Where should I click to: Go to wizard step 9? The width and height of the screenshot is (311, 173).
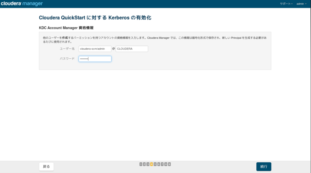(x=169, y=164)
